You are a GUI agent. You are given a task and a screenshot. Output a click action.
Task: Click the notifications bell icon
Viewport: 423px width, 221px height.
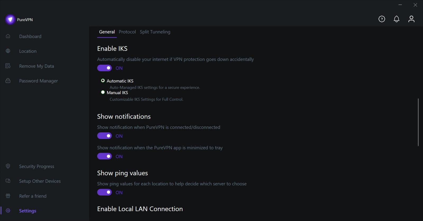pos(397,19)
